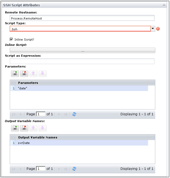Click the Script as Expression field
The height and width of the screenshot is (178, 170).
[x=82, y=61]
